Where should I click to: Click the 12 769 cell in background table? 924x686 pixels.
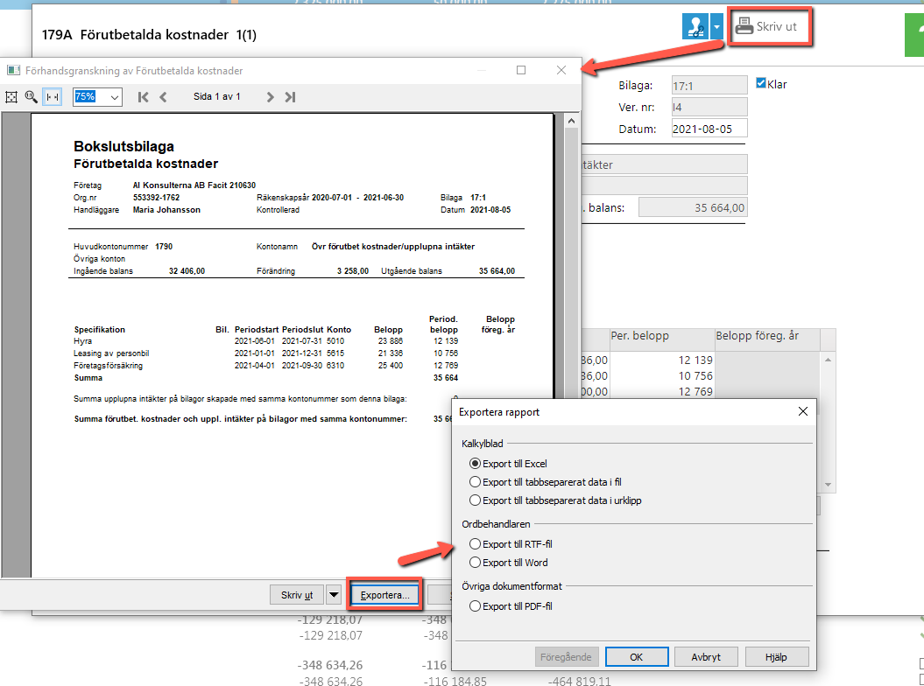(662, 392)
